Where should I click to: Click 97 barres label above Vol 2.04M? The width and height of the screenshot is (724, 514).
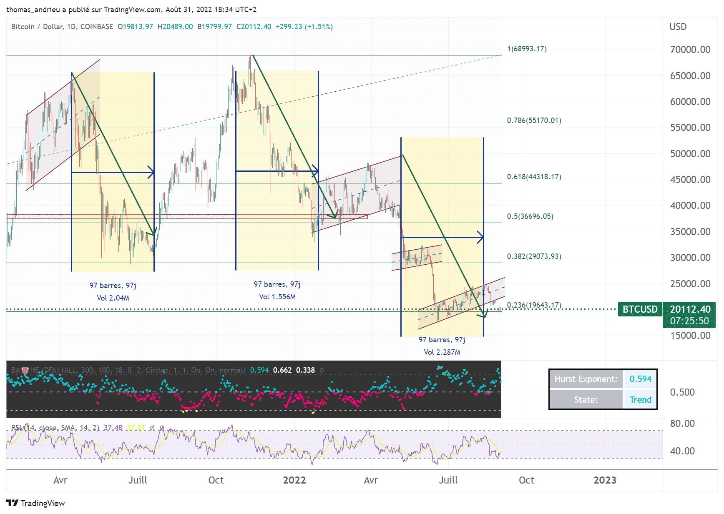click(x=113, y=286)
